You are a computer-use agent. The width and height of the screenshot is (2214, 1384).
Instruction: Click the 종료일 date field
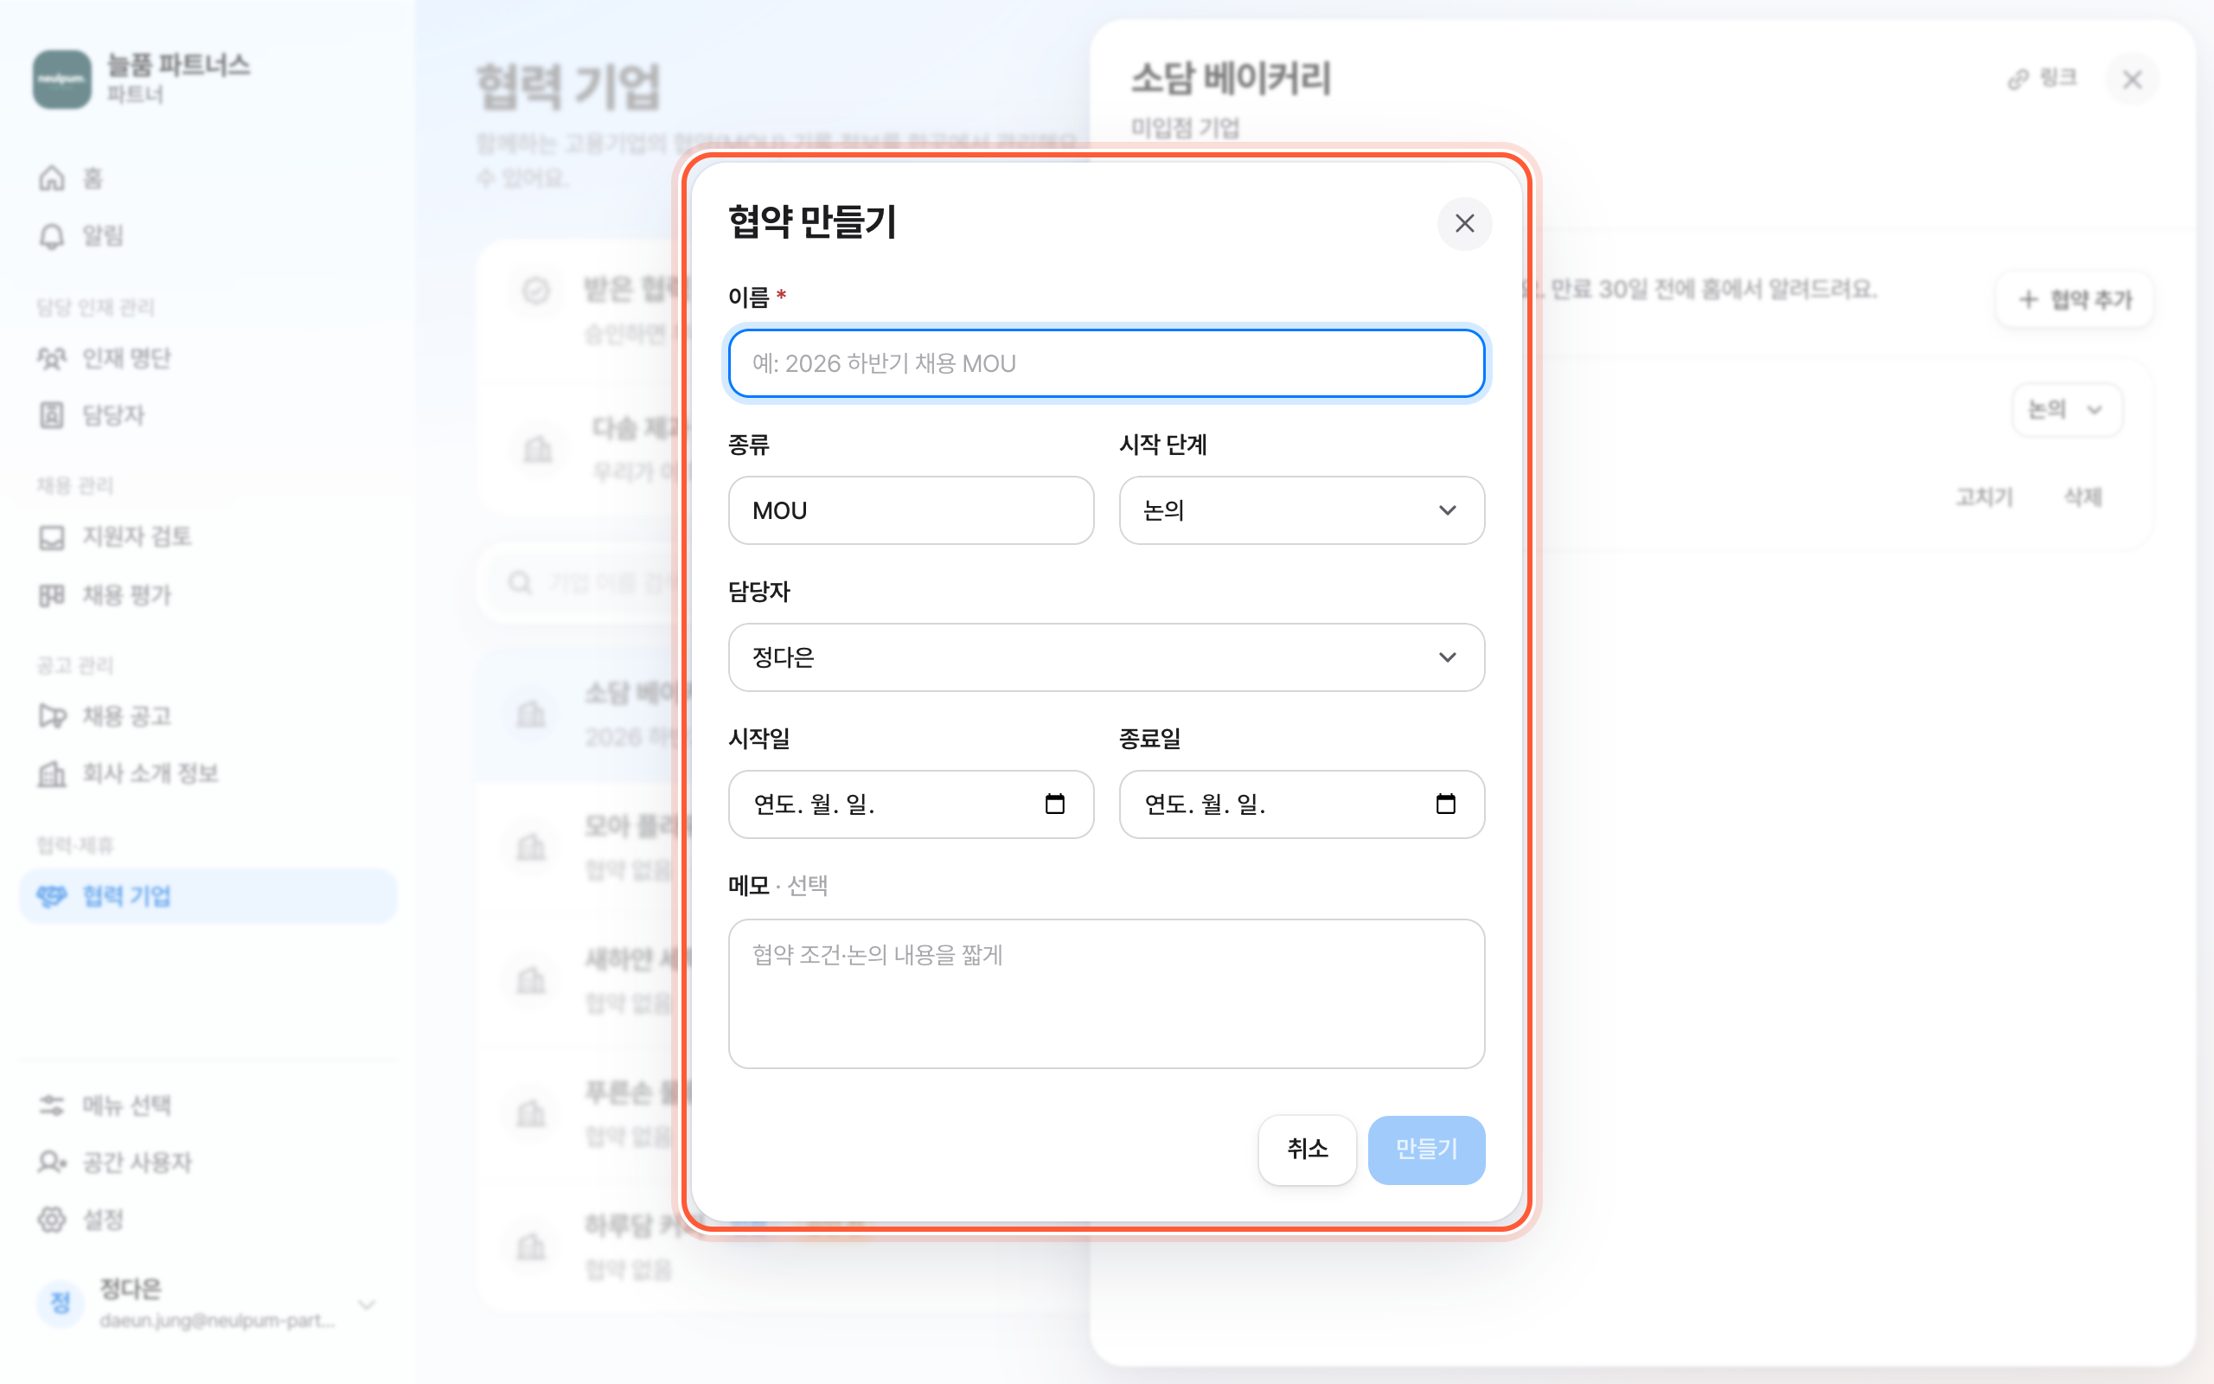[1301, 804]
